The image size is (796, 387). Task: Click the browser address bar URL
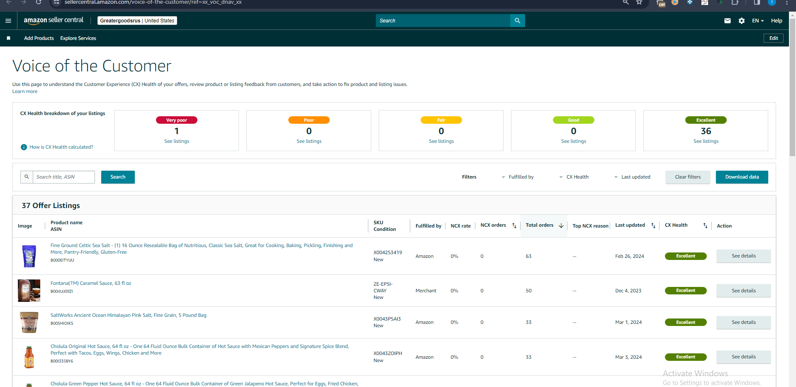(153, 2)
